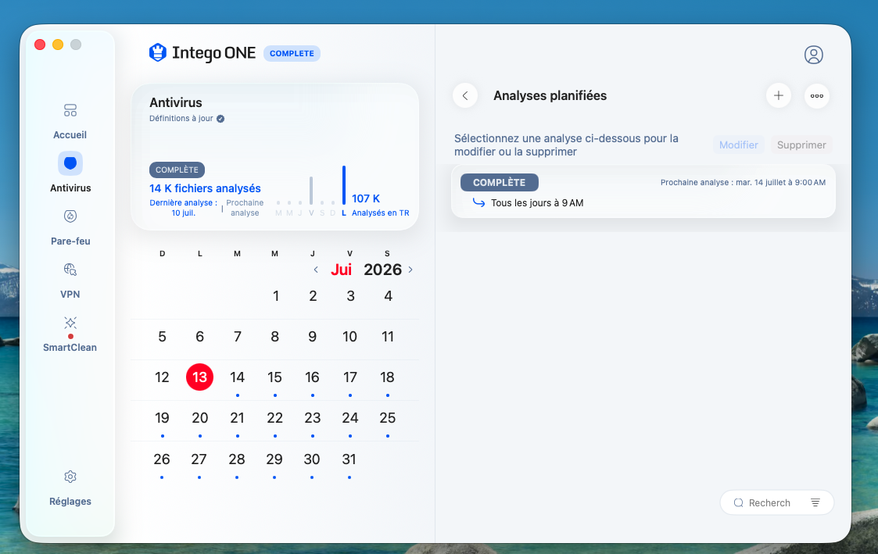The width and height of the screenshot is (878, 554).
Task: Click 'Dernière analyse : 10 juil.' text
Action: pos(184,208)
